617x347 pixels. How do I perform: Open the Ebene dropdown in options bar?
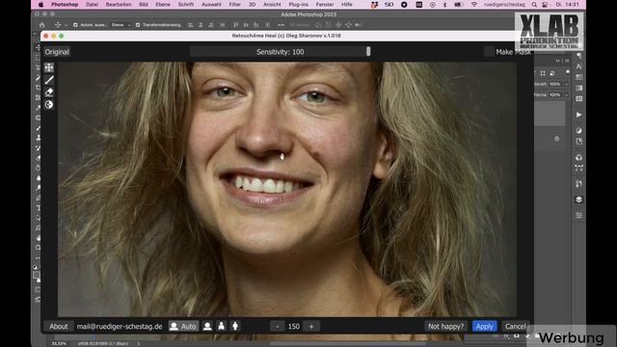[x=120, y=25]
